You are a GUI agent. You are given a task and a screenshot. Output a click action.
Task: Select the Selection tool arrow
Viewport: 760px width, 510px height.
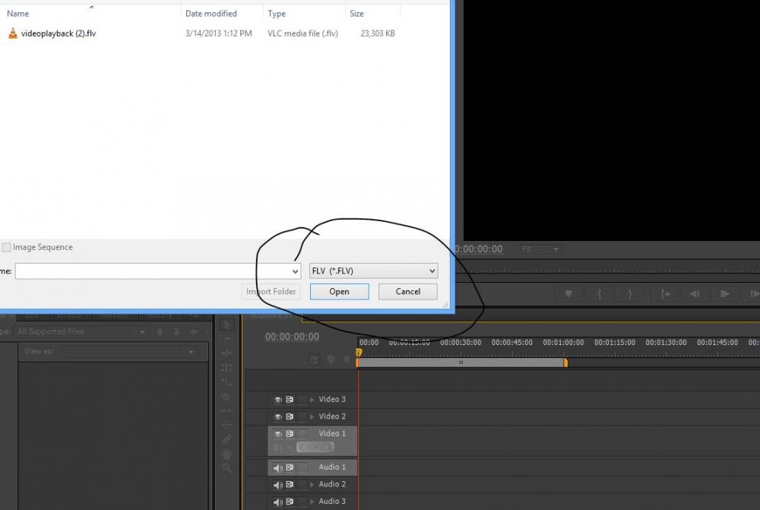point(226,325)
